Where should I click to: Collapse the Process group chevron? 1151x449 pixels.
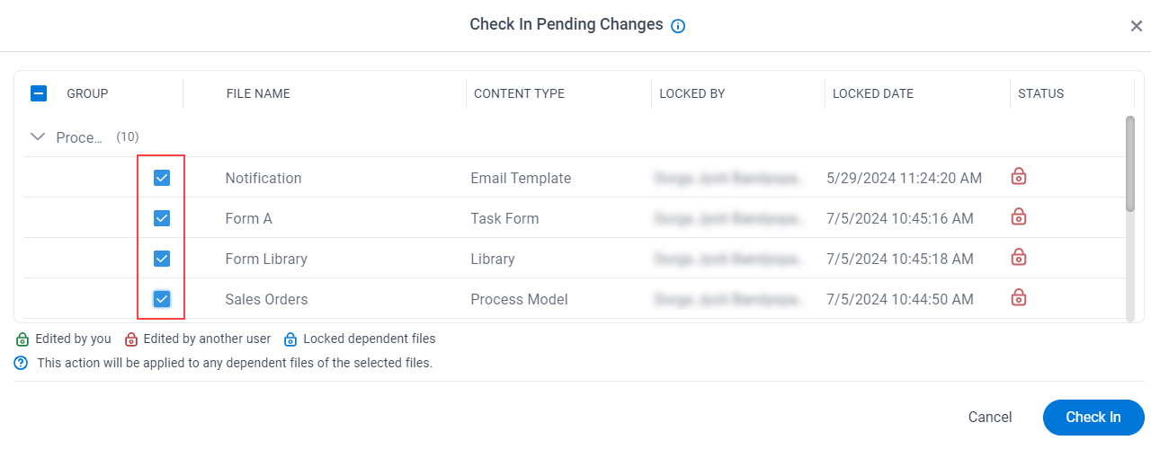point(38,137)
